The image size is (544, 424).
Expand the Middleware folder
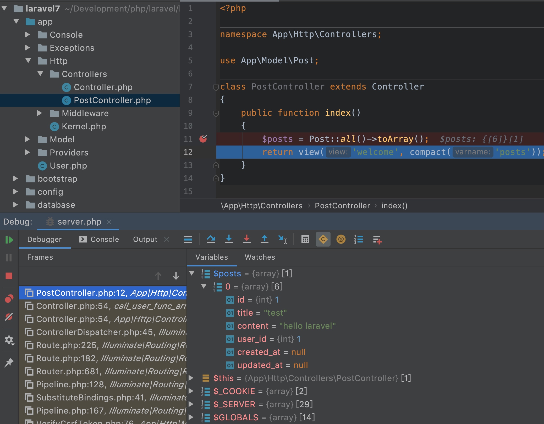point(40,113)
